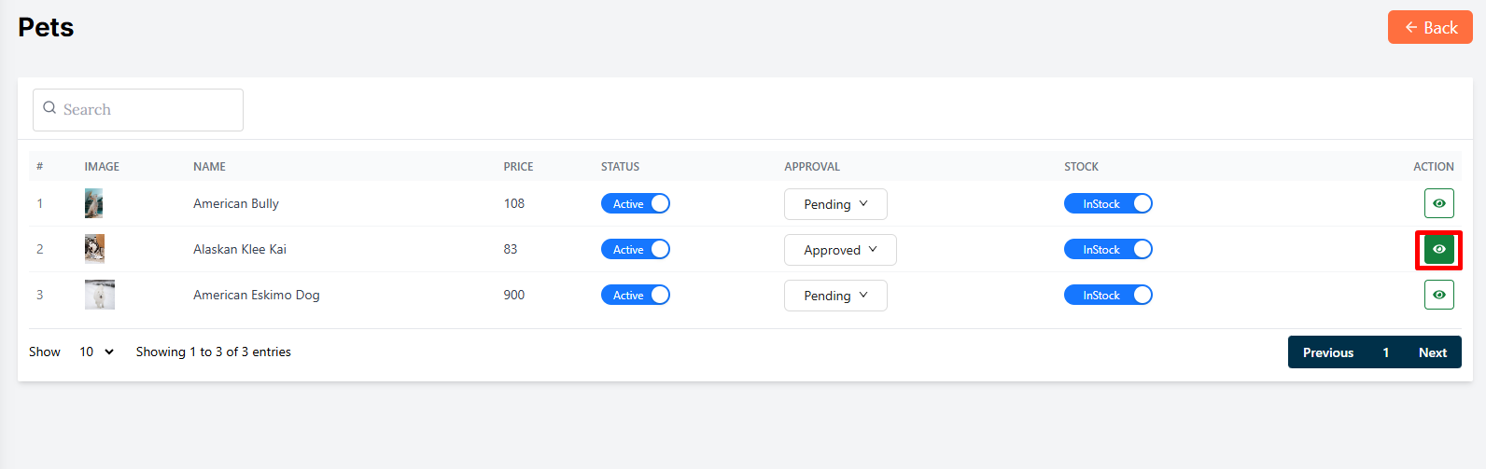Go to Previous page

click(1327, 352)
